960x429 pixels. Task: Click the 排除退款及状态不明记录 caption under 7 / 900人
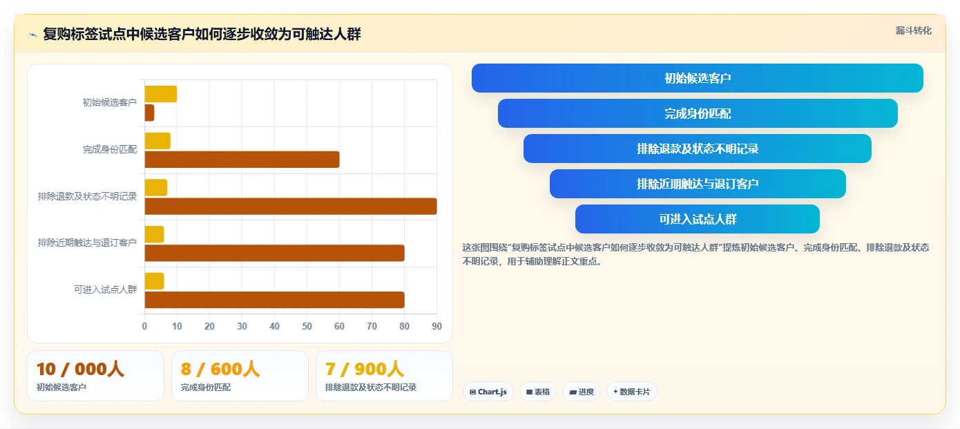(371, 388)
